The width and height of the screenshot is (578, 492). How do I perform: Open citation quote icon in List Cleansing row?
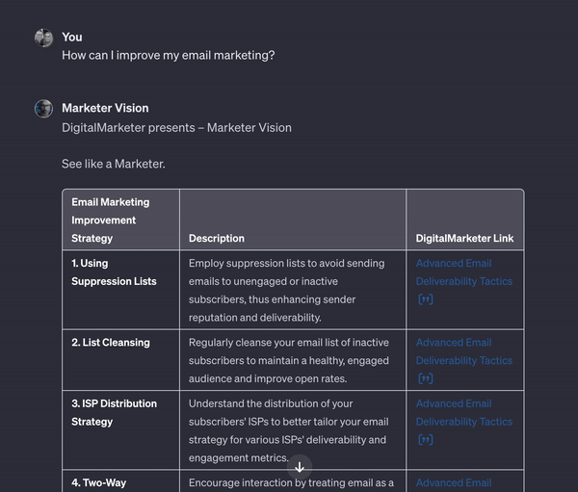tap(425, 378)
